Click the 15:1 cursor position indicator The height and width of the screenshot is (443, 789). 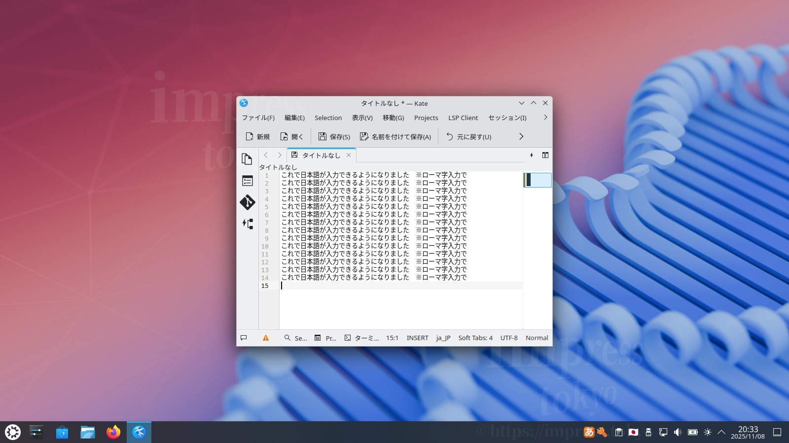pyautogui.click(x=392, y=338)
